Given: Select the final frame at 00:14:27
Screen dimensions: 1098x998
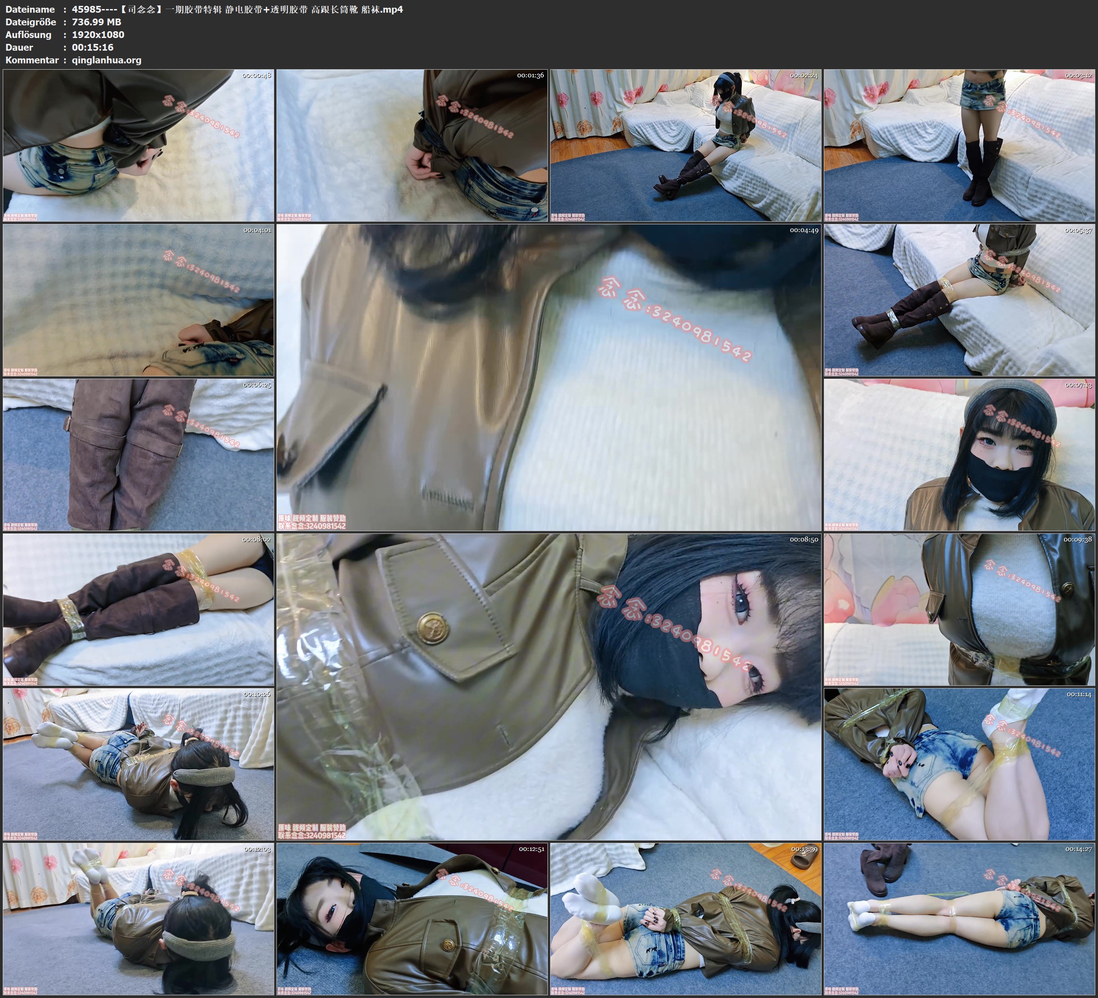Looking at the screenshot, I should coord(959,919).
